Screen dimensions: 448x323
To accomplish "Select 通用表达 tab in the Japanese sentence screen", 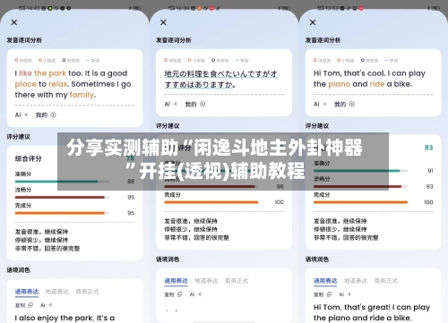I will (176, 281).
